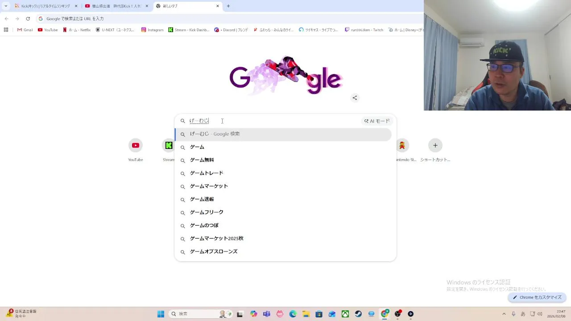Open the ふわっち bookmark
This screenshot has width=571, height=321.
(273, 30)
